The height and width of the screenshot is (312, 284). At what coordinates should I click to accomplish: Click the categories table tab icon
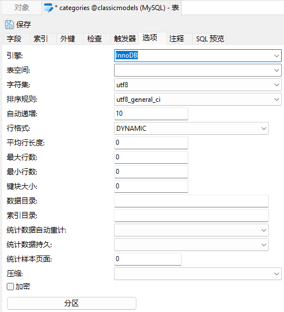(x=49, y=8)
